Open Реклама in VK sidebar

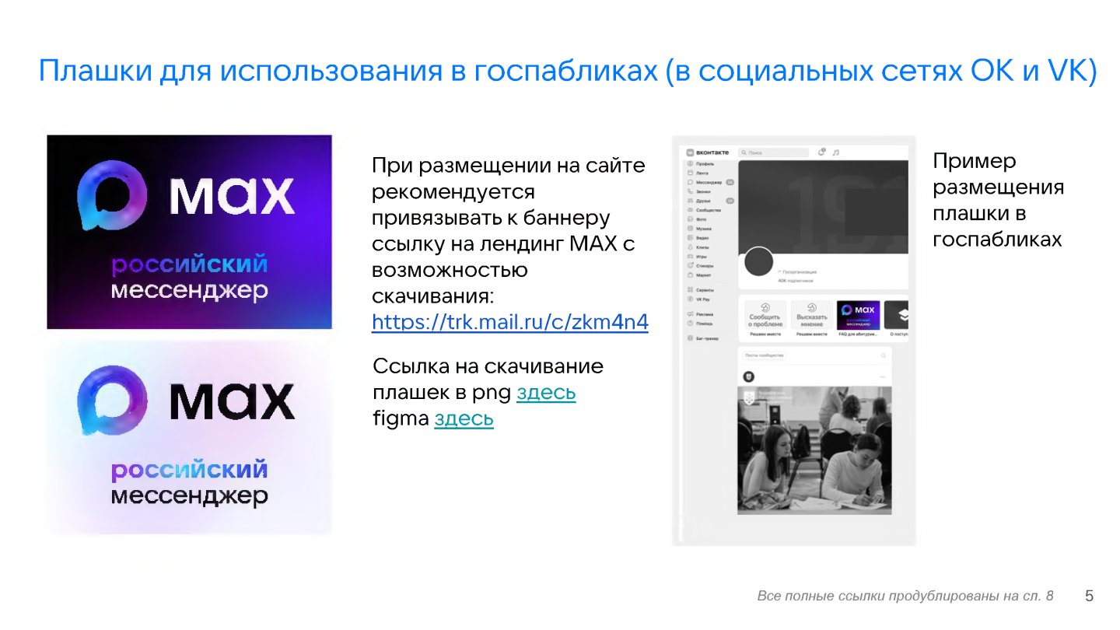pyautogui.click(x=701, y=313)
